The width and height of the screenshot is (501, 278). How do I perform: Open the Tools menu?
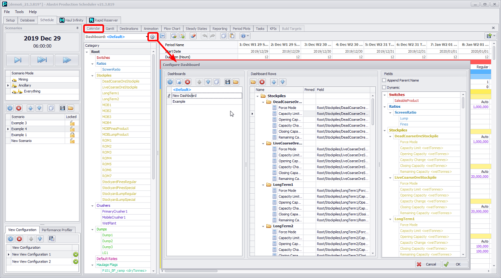(19, 12)
